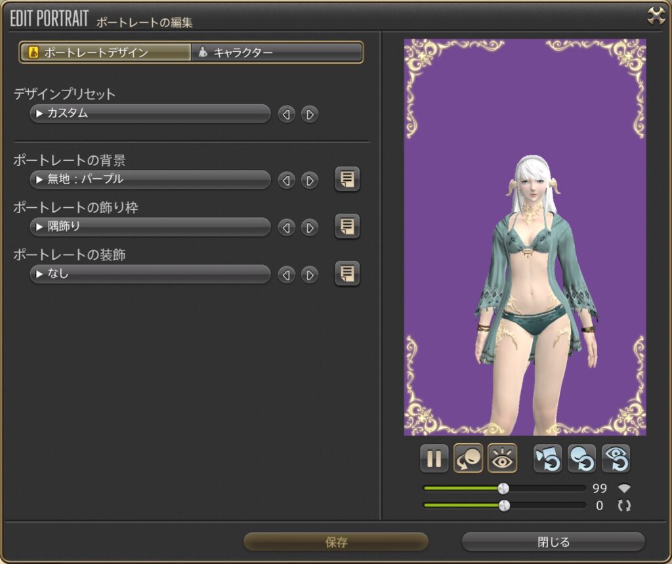Reset face direction icon
The image size is (672, 564).
[x=581, y=458]
